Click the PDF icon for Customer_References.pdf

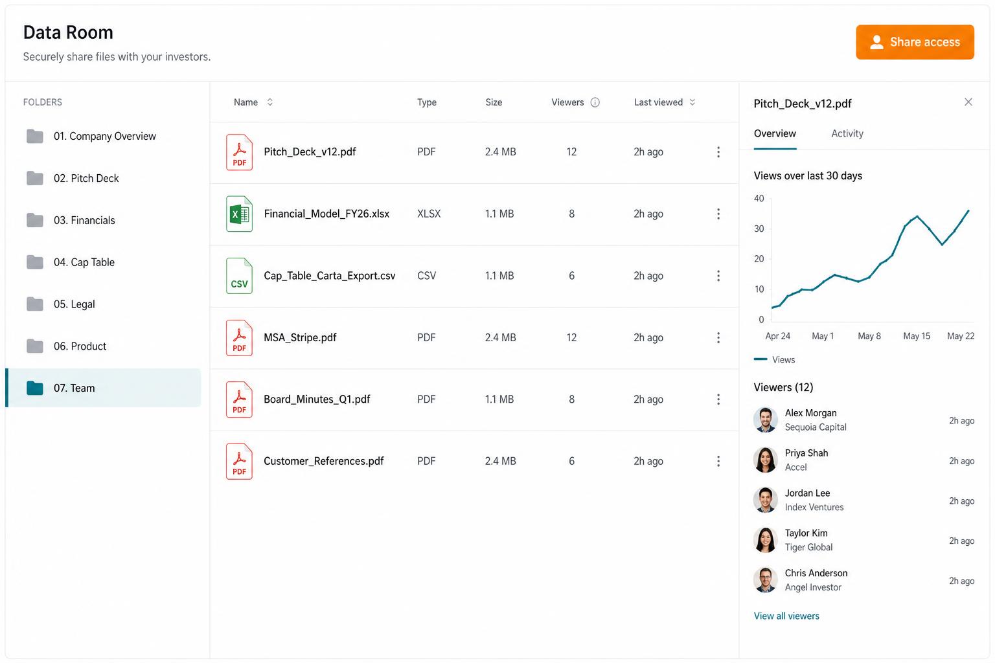click(x=239, y=461)
